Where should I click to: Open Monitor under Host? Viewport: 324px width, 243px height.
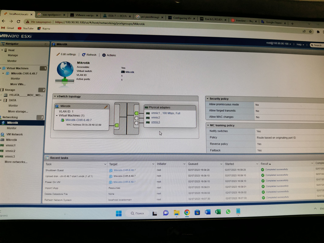[12, 61]
